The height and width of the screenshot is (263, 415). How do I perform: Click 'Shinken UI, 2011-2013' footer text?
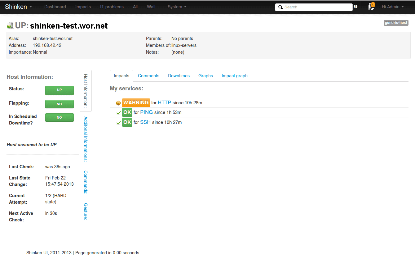click(x=49, y=253)
